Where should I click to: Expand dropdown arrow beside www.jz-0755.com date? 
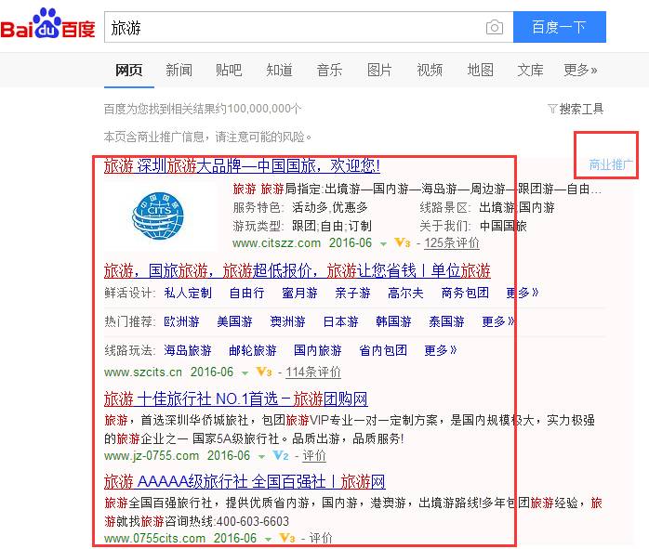point(261,457)
